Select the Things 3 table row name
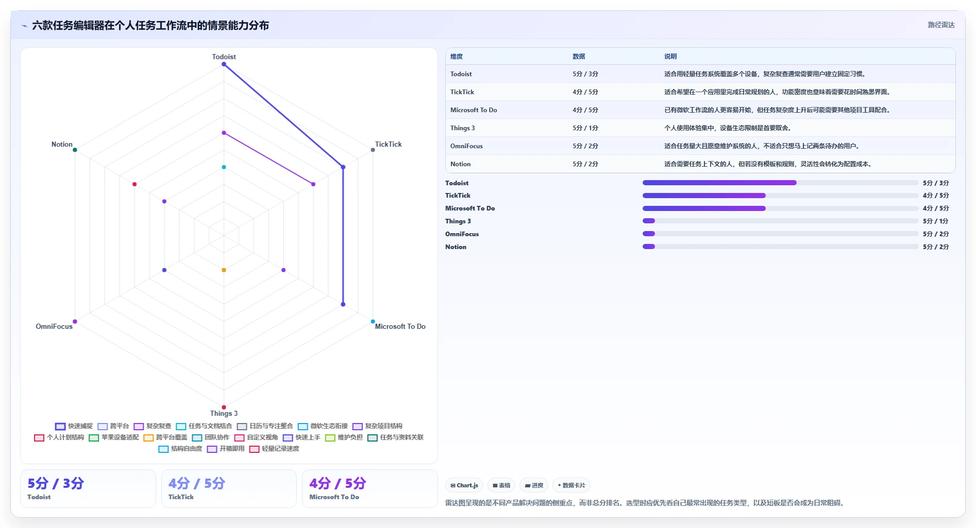This screenshot has height=528, width=976. [463, 128]
